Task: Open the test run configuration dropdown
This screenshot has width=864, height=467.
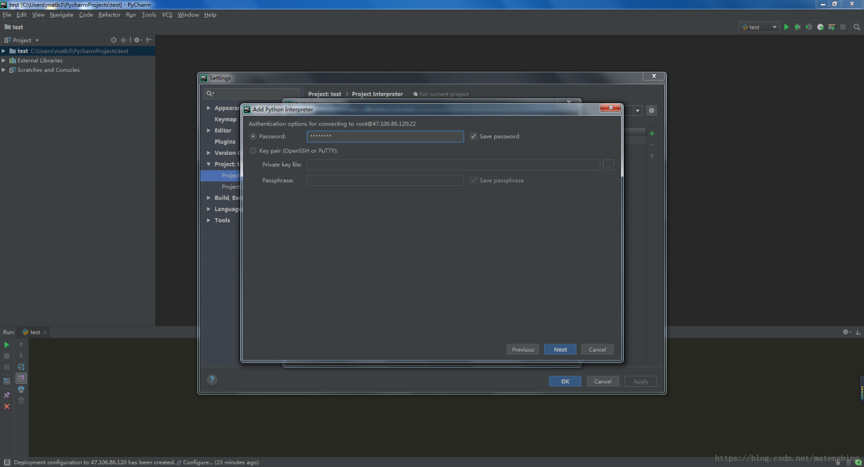Action: tap(759, 27)
